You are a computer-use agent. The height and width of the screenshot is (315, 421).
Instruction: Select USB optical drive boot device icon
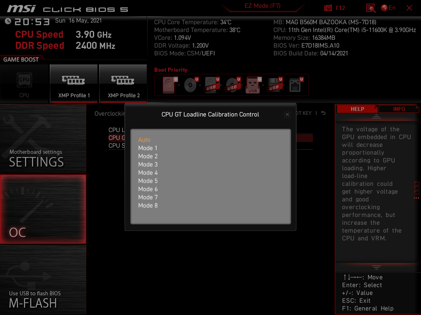(x=233, y=85)
